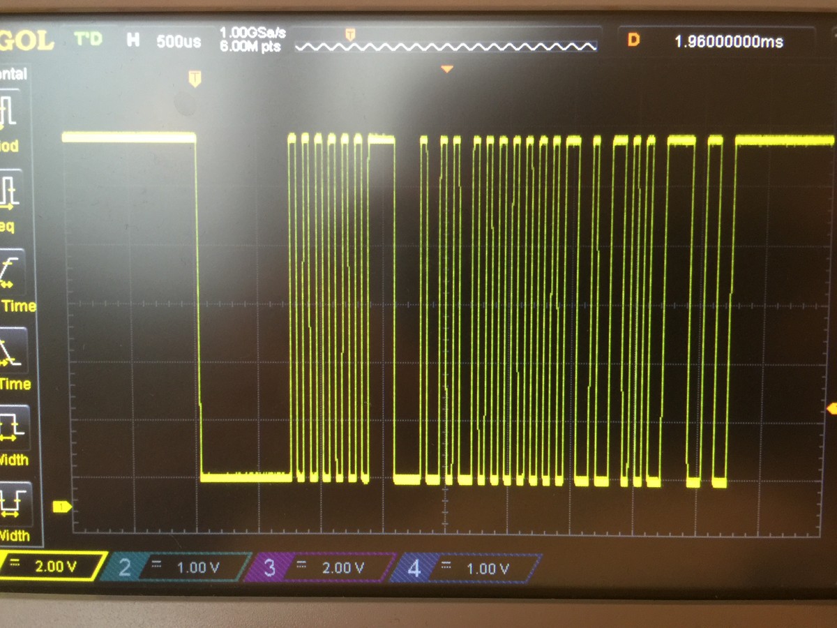
Task: Select the channel 4 label showing 1.00 V
Action: click(466, 569)
